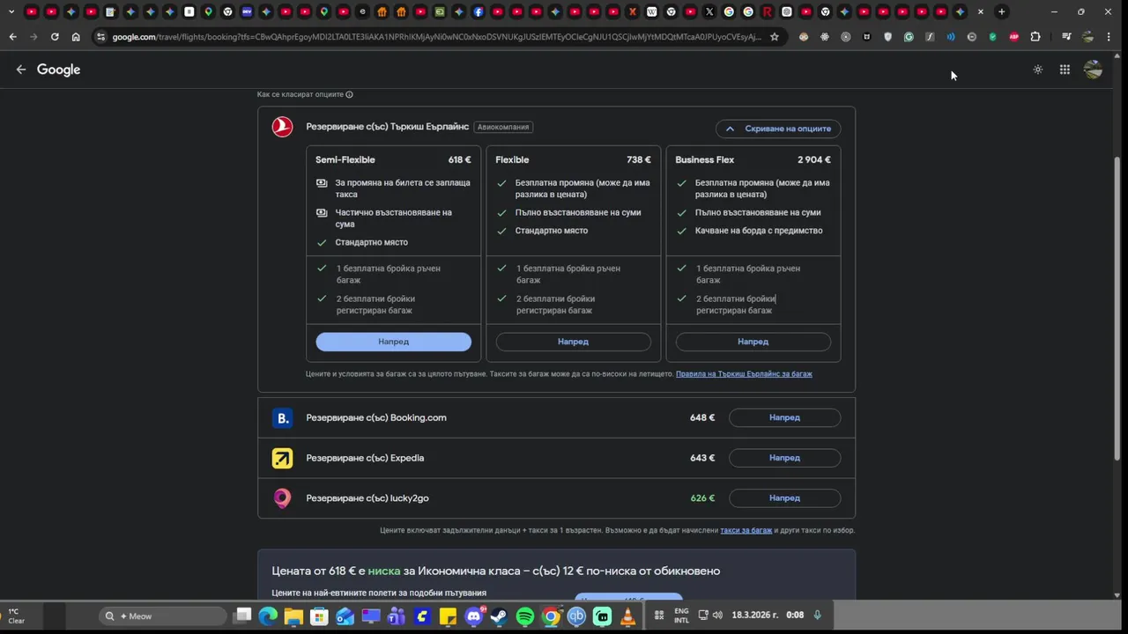The image size is (1128, 634).
Task: View site information icon in address bar
Action: tap(100, 37)
